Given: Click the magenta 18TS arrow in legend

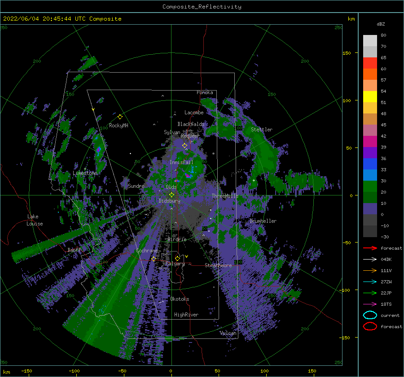Looking at the screenshot, I should [x=370, y=304].
